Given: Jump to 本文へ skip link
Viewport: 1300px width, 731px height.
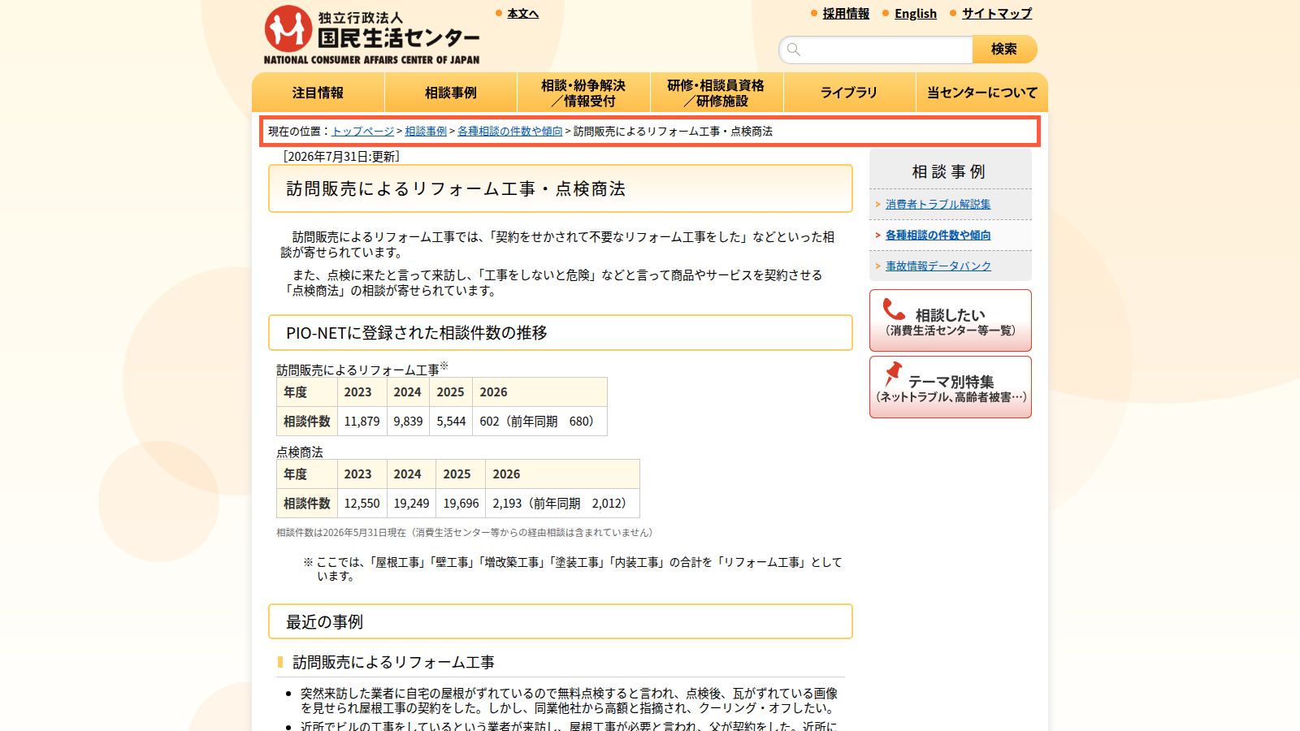Looking at the screenshot, I should (522, 14).
